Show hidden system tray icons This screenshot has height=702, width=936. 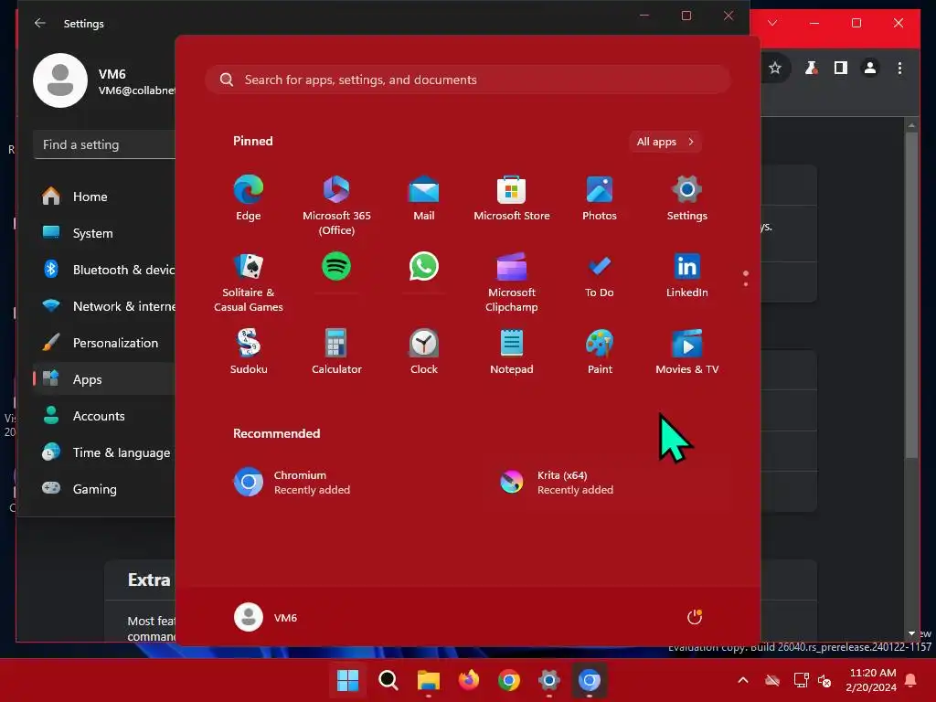tap(743, 680)
